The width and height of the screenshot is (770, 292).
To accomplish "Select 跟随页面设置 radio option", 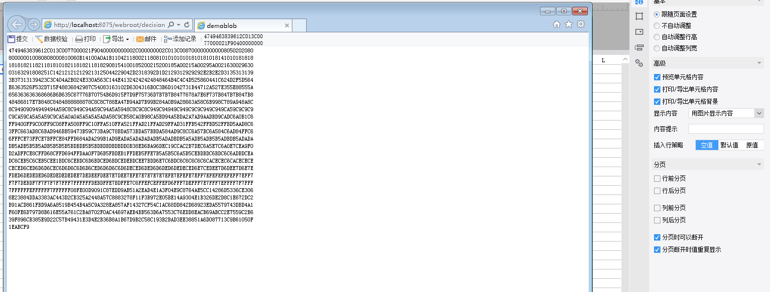I will pyautogui.click(x=657, y=14).
